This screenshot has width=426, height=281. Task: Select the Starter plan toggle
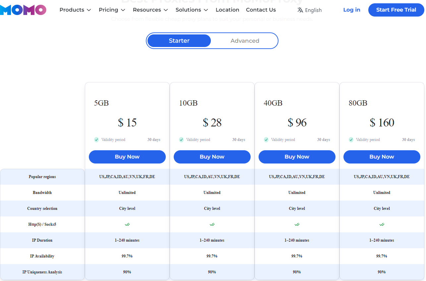[179, 41]
